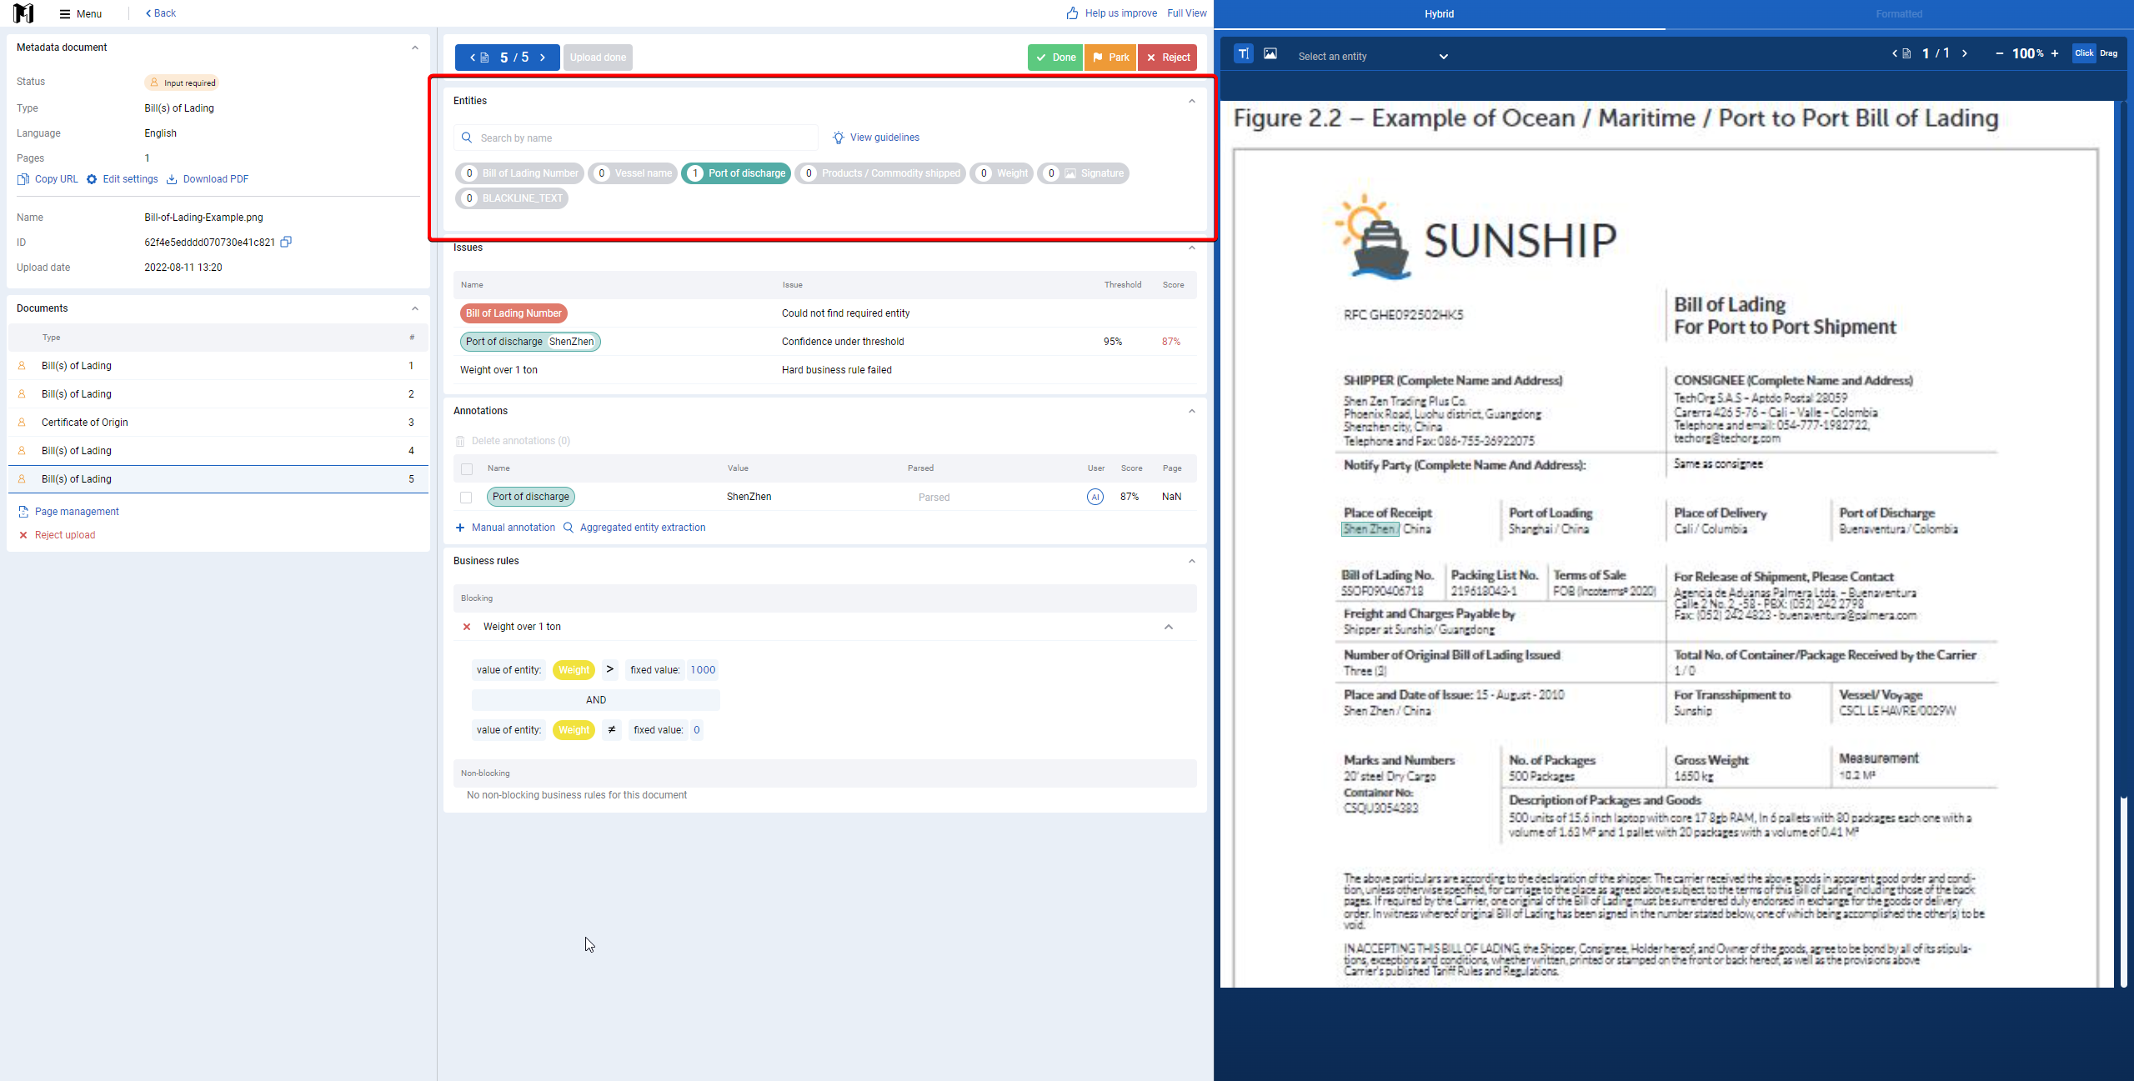This screenshot has width=2134, height=1081.
Task: Check the Port of discharge annotation checkbox
Action: [x=466, y=498]
